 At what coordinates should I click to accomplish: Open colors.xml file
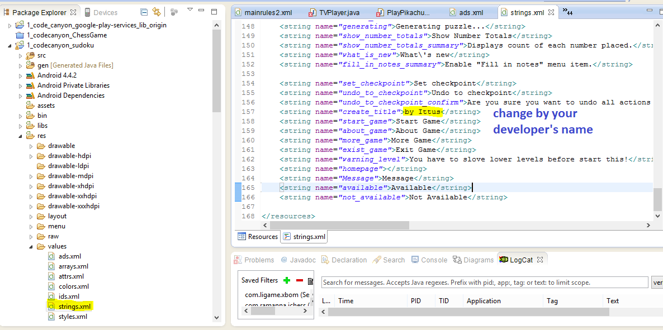[x=73, y=286]
